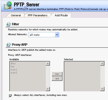Click the Proxy ARP heading text
108x100 pixels.
(x=20, y=45)
